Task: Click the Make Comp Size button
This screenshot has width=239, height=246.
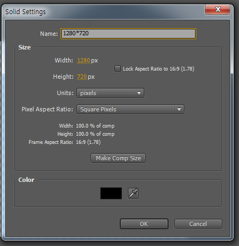Action: [118, 158]
